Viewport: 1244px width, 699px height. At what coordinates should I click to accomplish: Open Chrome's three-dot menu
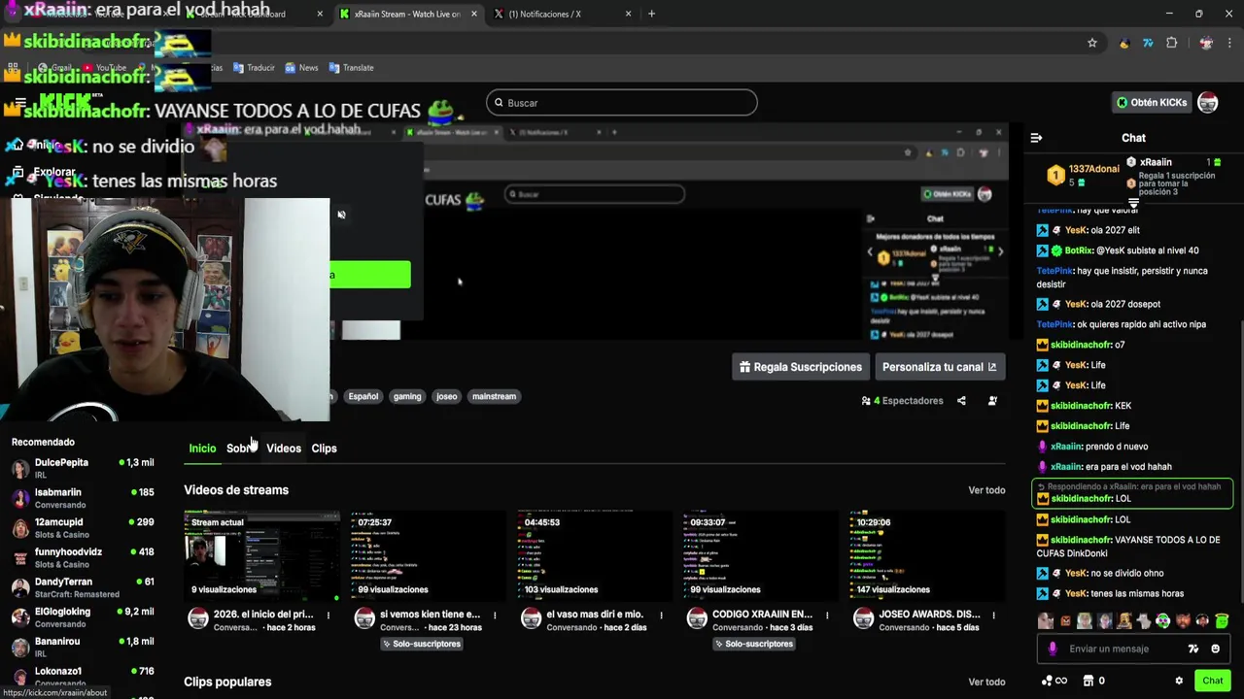[x=1229, y=43]
